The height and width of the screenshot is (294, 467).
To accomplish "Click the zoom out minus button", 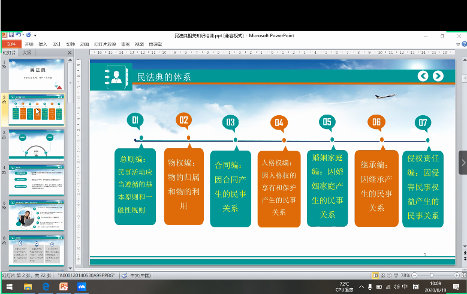I will 414,275.
